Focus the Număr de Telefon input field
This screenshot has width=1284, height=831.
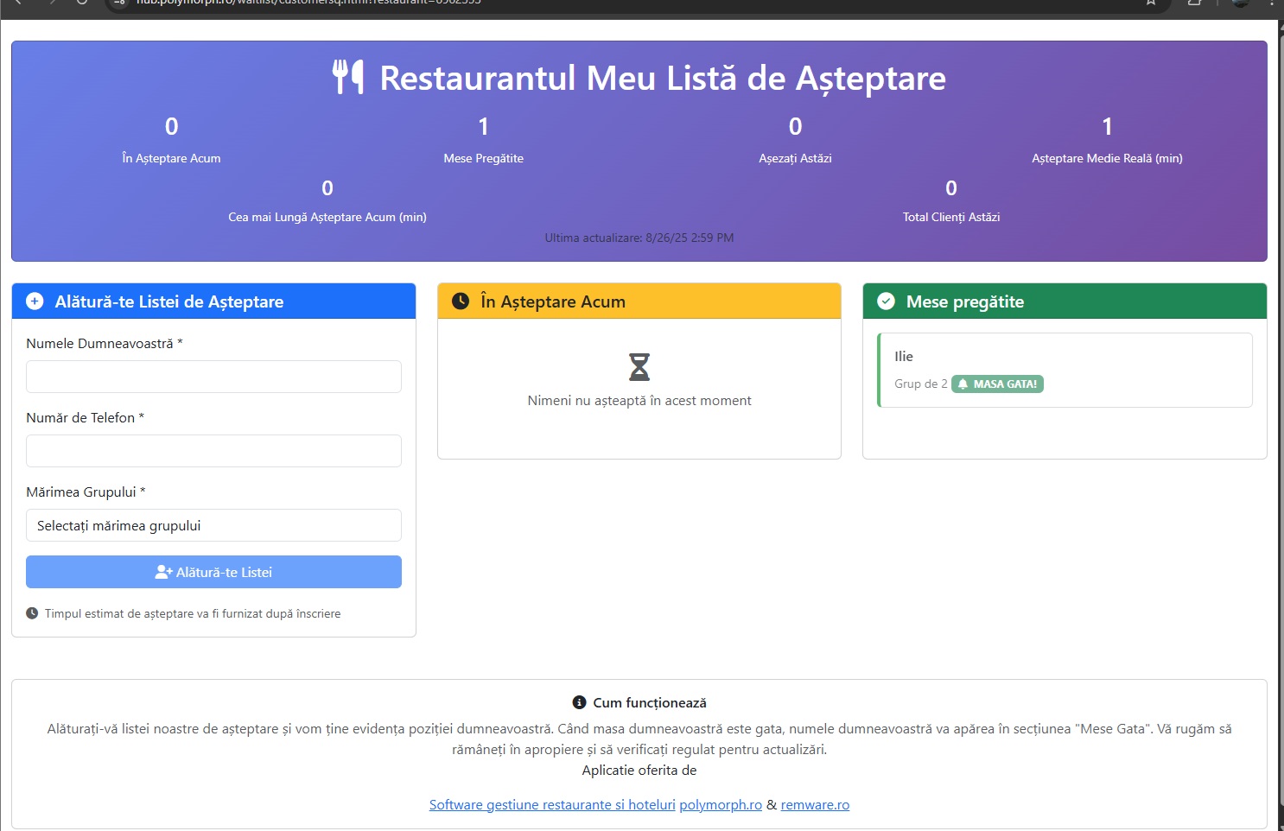213,451
